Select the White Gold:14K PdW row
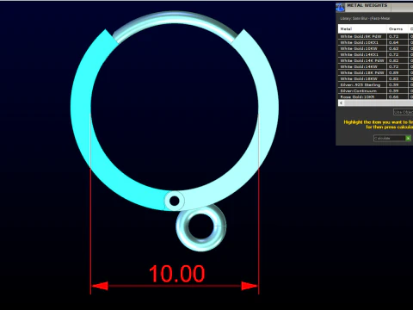413x310 pixels. 375,60
